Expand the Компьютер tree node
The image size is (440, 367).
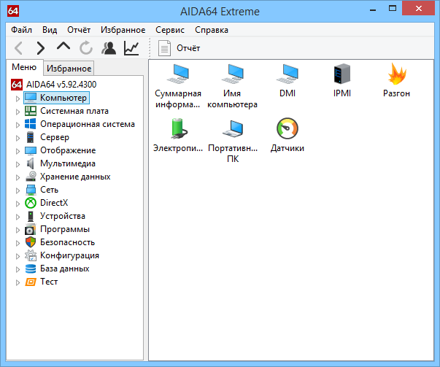click(18, 98)
